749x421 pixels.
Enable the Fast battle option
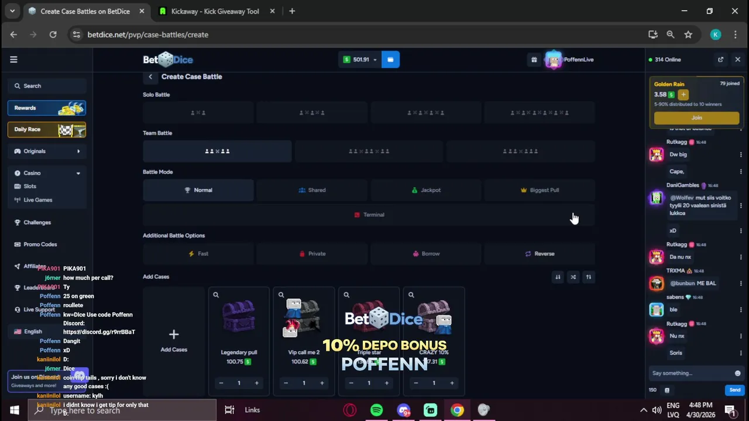198,254
